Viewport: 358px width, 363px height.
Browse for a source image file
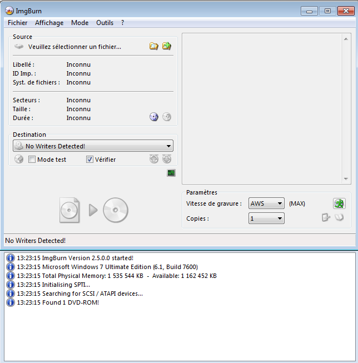coord(154,46)
